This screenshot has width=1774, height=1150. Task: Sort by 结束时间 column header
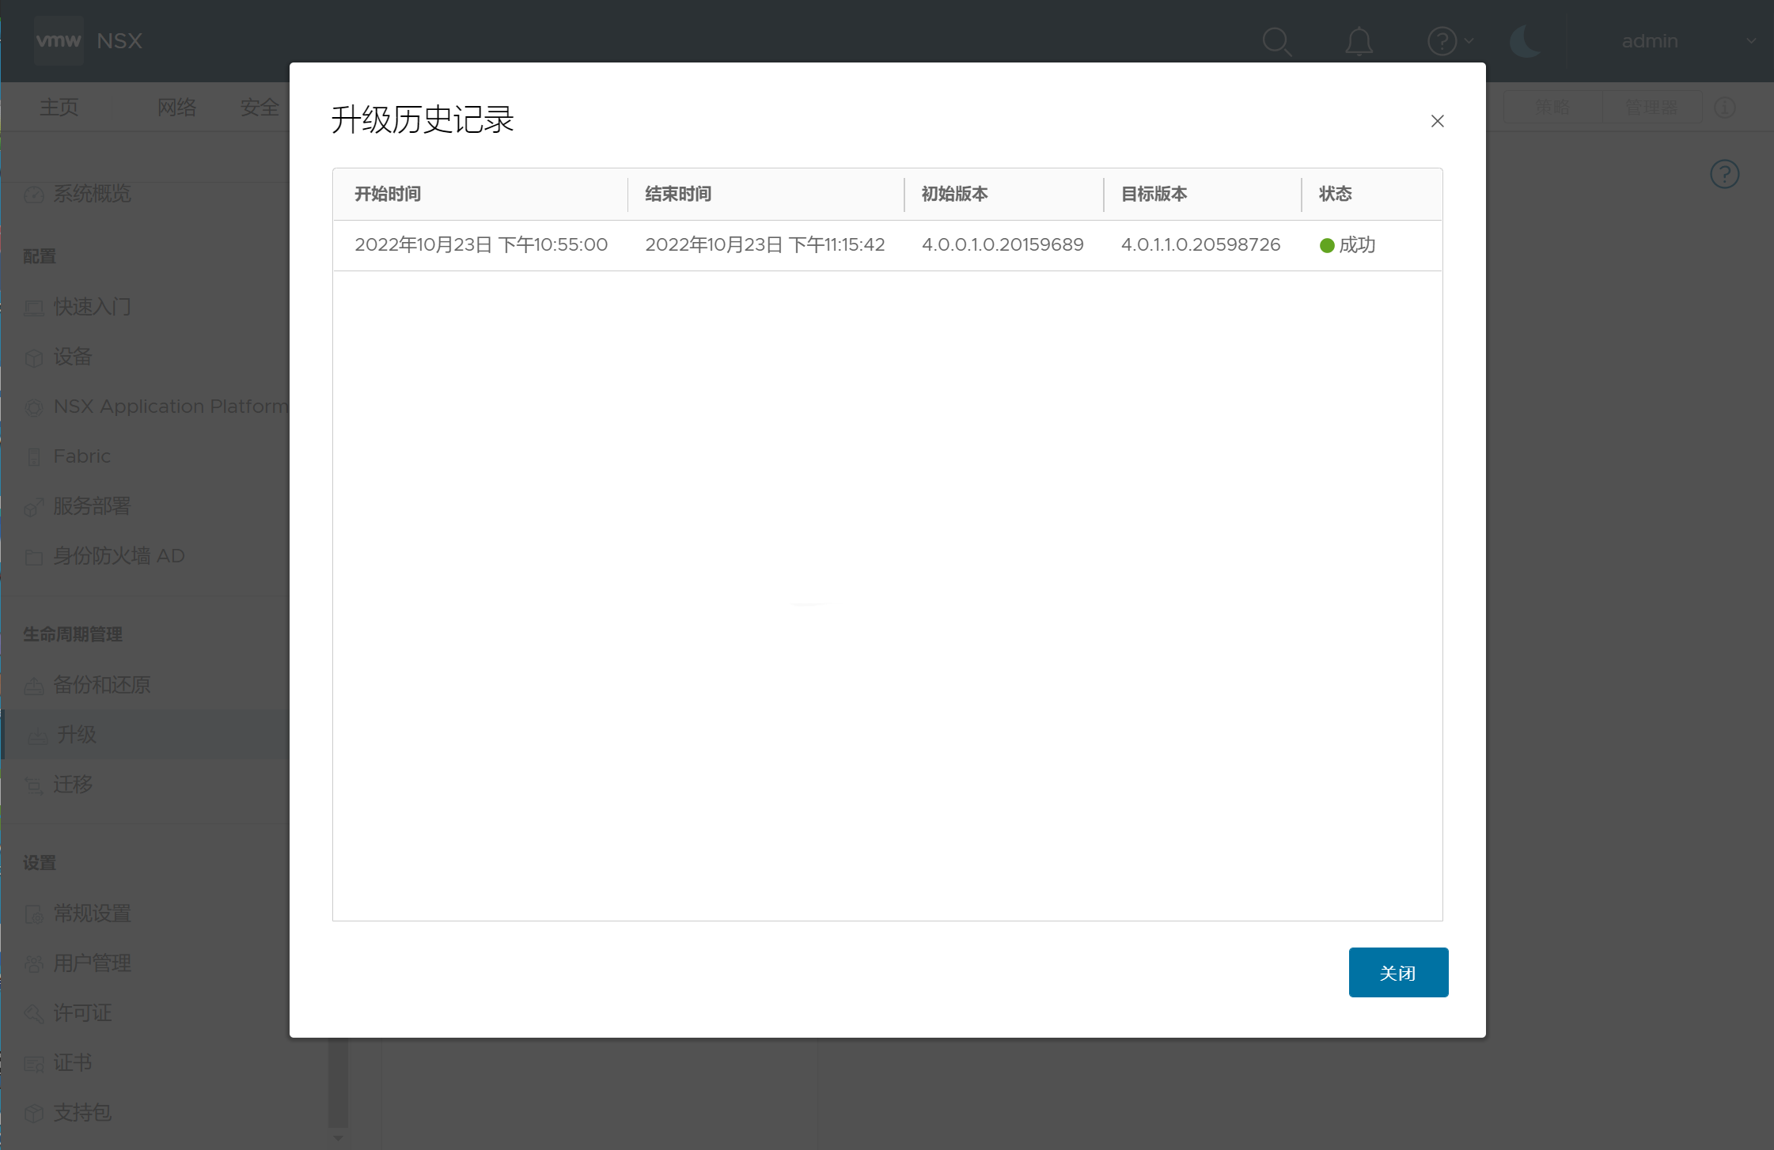tap(678, 194)
